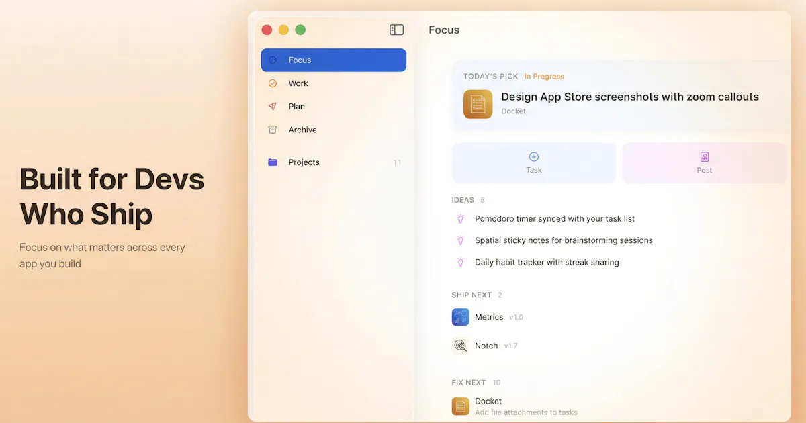Open Projects in the sidebar
806x423 pixels.
click(x=334, y=162)
